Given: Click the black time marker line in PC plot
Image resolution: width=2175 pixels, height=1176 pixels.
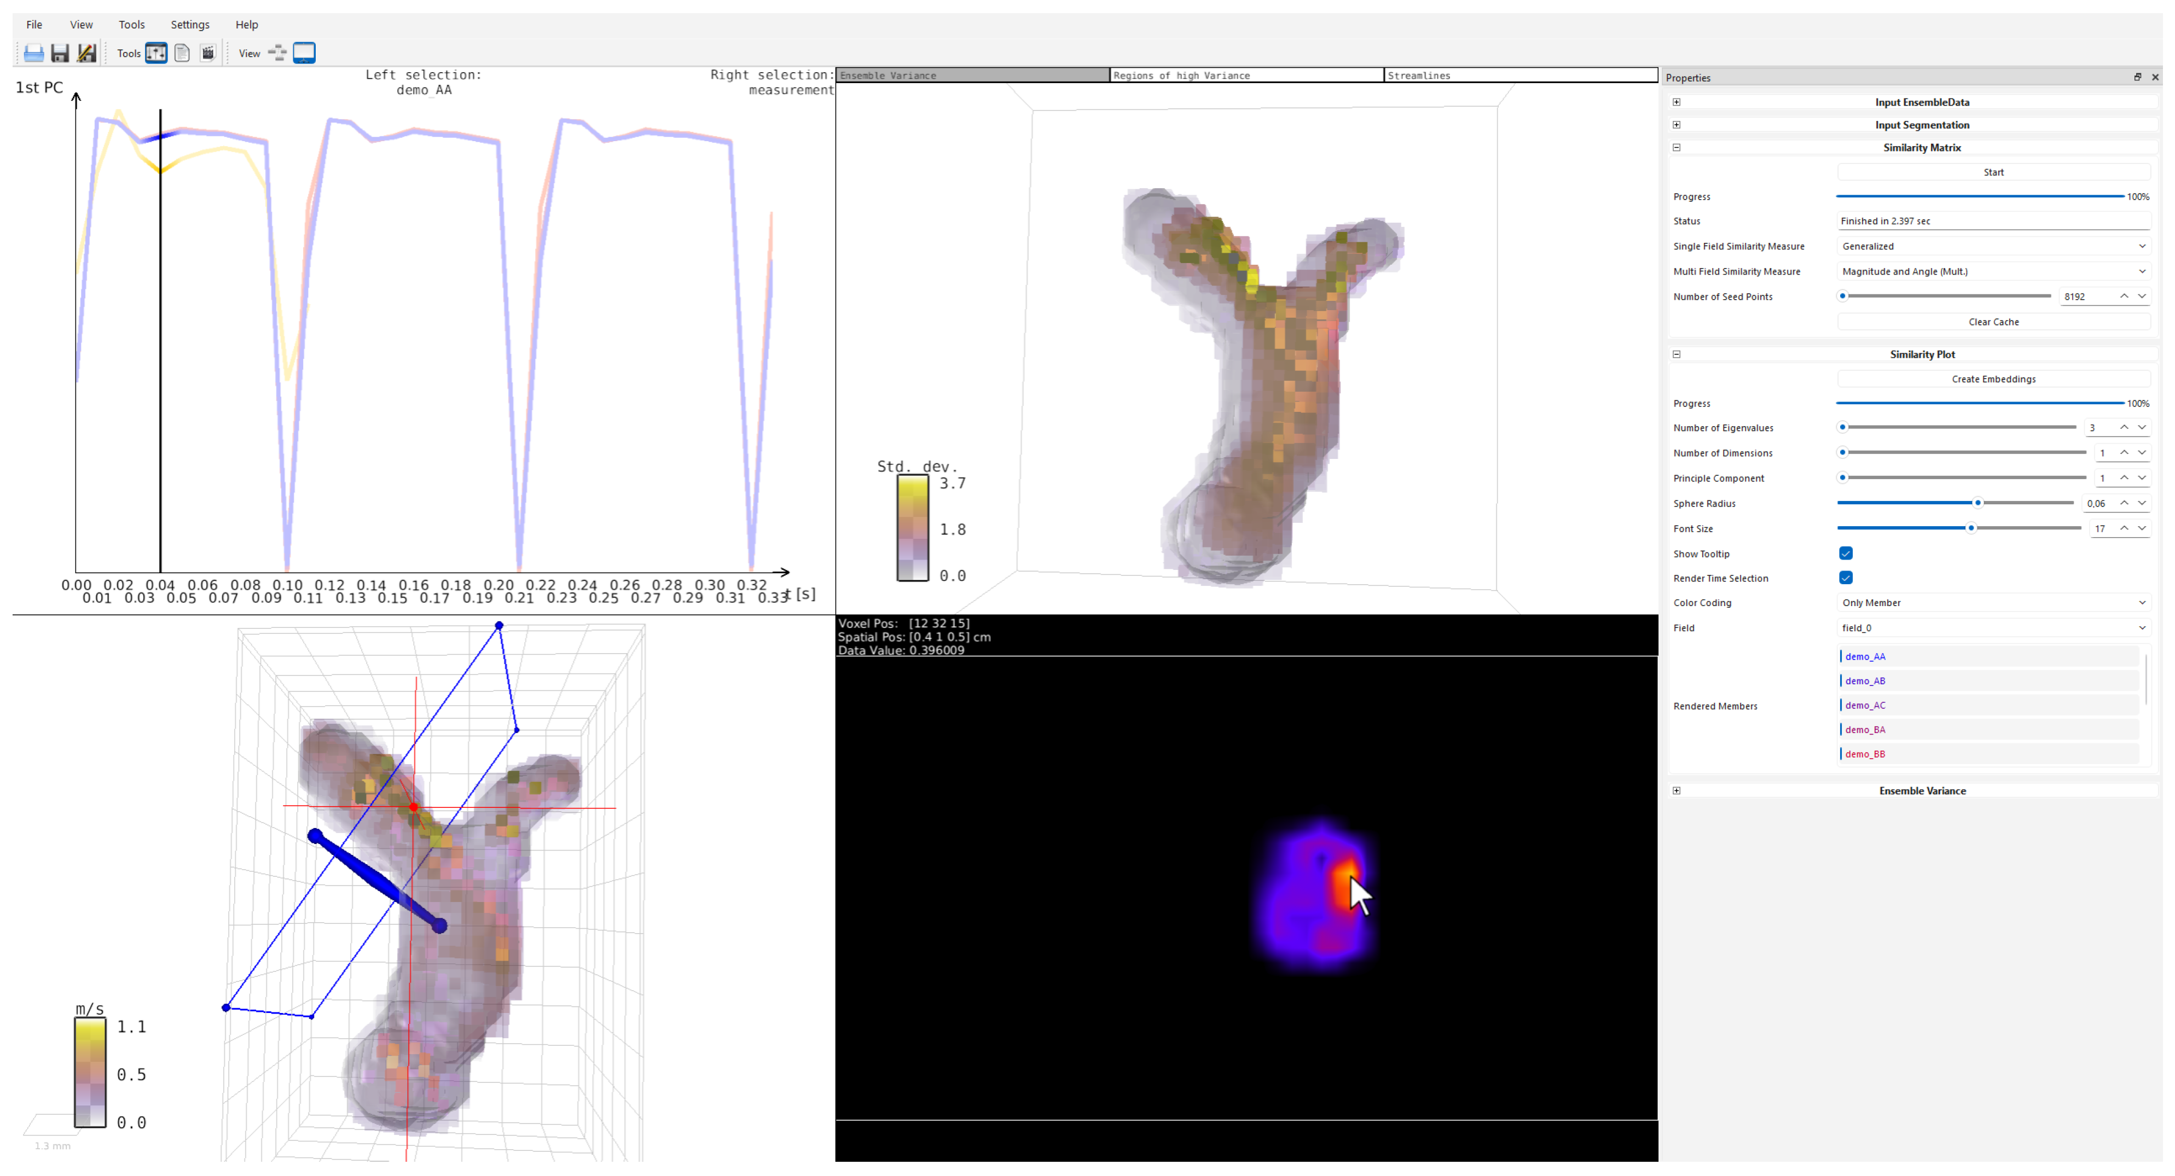Looking at the screenshot, I should tap(160, 341).
